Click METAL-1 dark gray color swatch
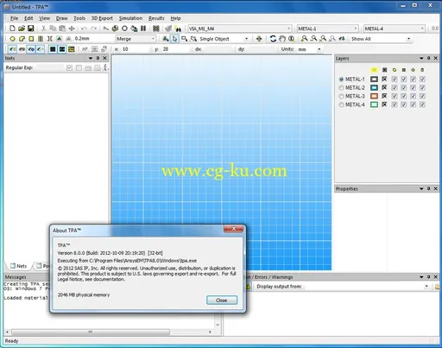442x348 pixels. coord(374,79)
